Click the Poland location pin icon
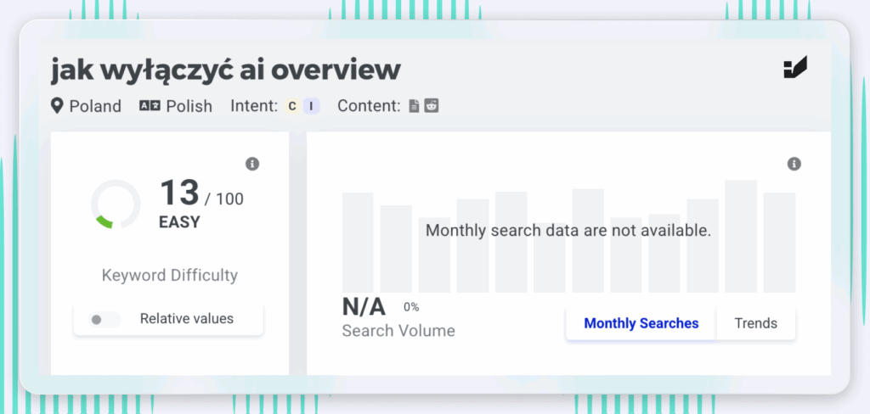Viewport: 870px width, 414px height. click(57, 105)
